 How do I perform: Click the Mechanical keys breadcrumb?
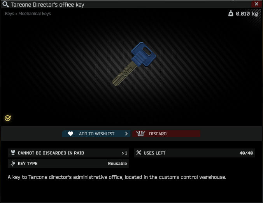click(35, 14)
